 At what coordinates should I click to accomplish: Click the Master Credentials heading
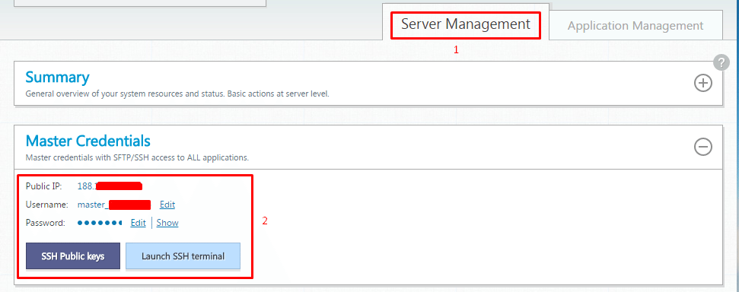click(x=88, y=141)
